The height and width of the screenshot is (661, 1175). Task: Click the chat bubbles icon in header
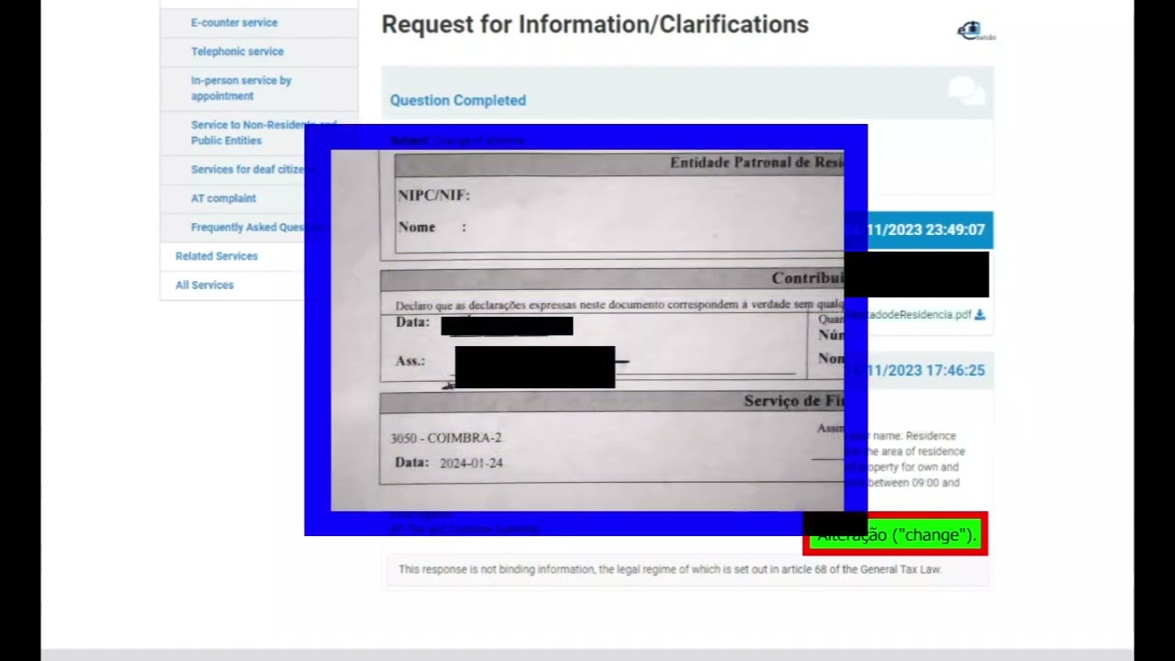965,91
